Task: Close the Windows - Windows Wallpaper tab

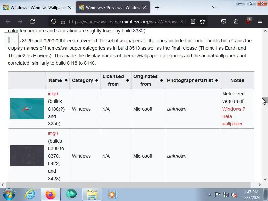Action: click(69, 7)
